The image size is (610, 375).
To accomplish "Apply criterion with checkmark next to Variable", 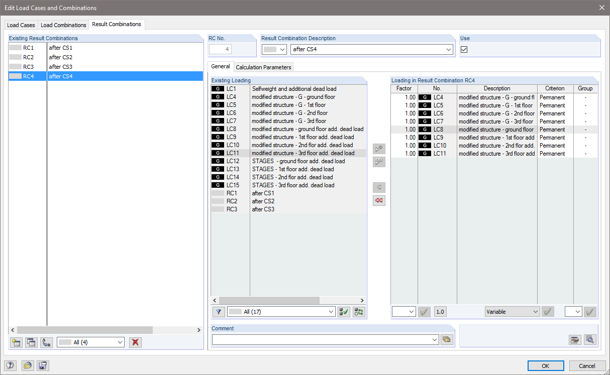I will (x=548, y=312).
